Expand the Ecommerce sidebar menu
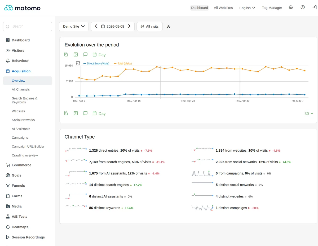 (x=28, y=165)
